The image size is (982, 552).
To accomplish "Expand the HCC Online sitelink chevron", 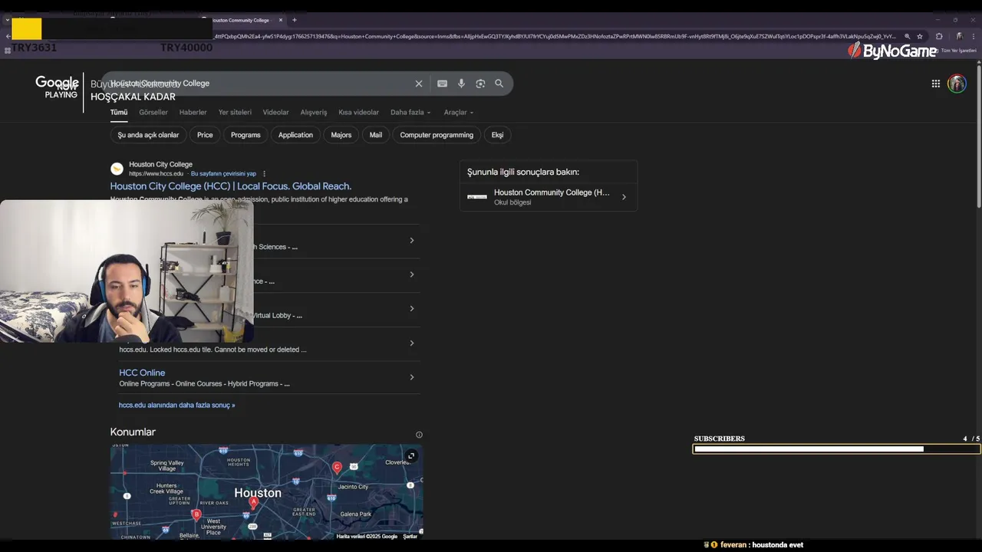I will 412,377.
